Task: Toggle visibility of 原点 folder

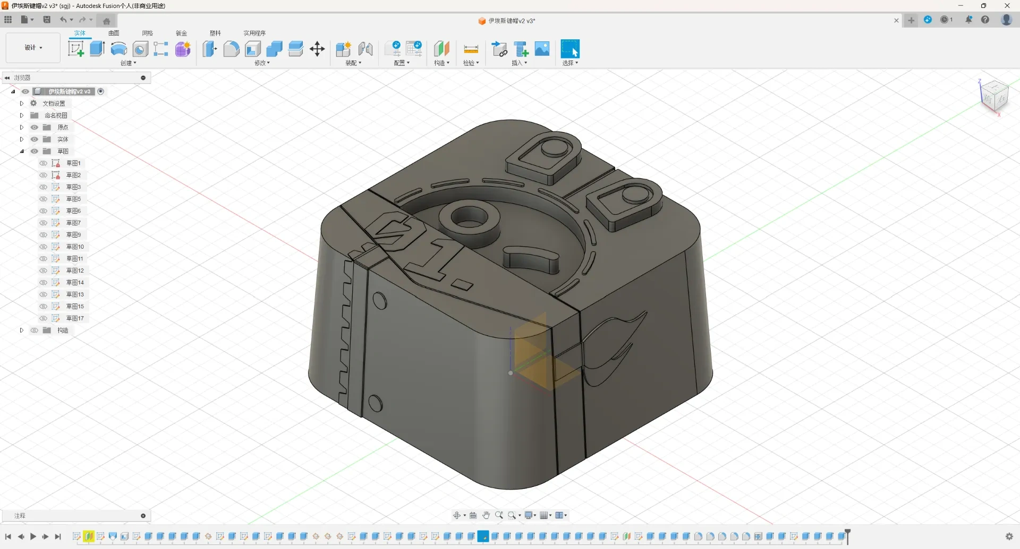Action: coord(35,127)
